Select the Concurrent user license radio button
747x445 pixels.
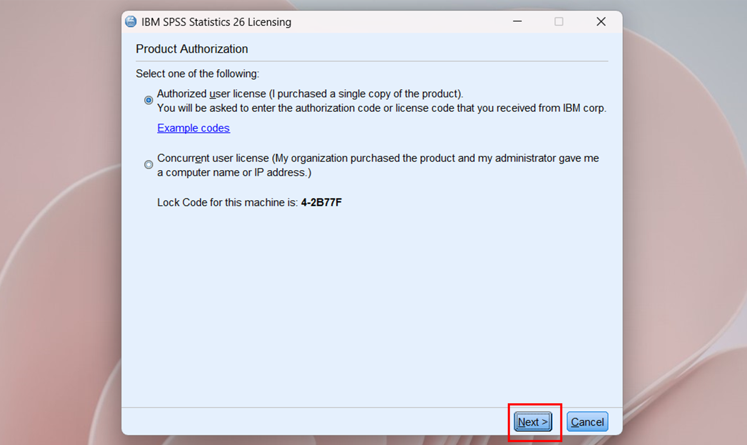pos(148,165)
